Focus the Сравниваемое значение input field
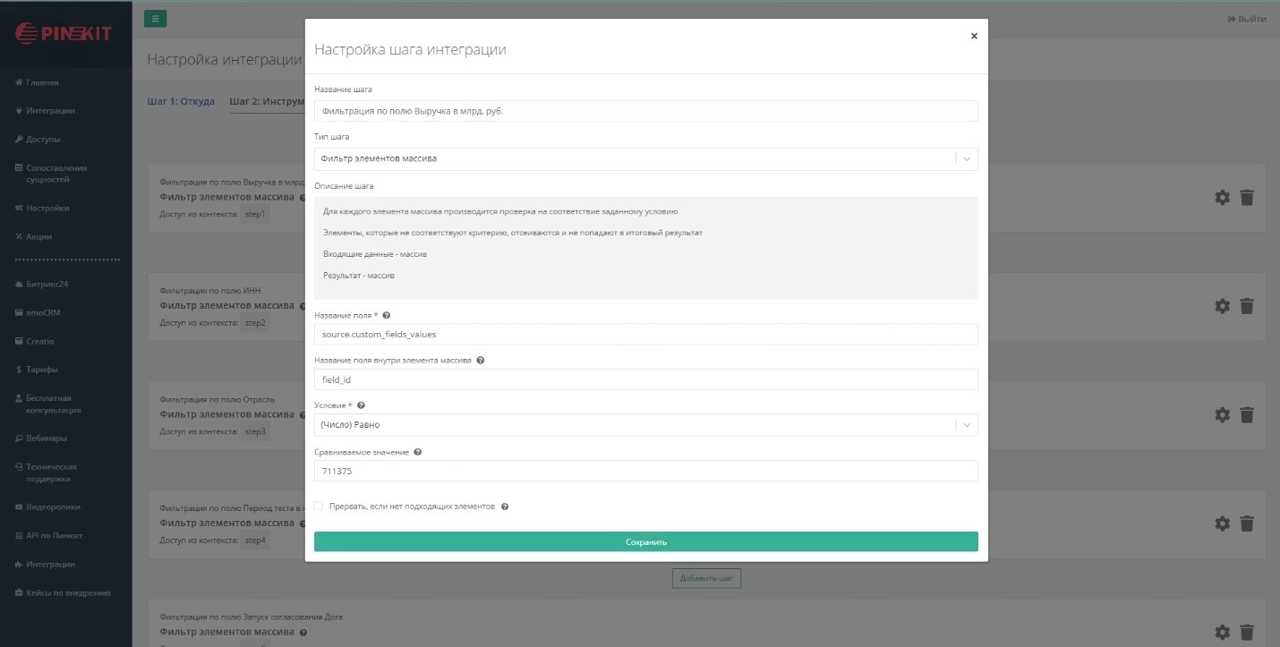The width and height of the screenshot is (1280, 647). [x=644, y=471]
